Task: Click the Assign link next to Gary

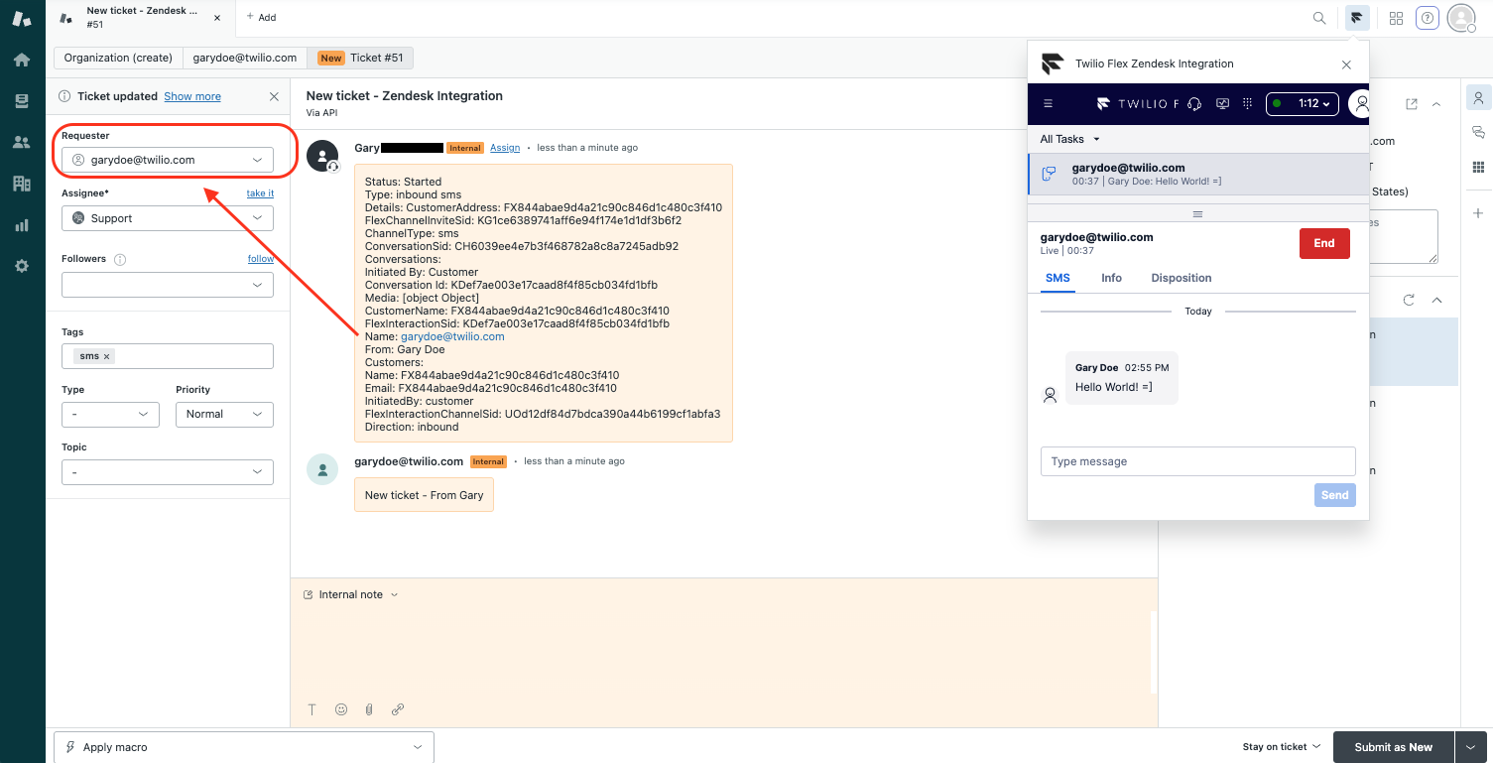Action: coord(505,148)
